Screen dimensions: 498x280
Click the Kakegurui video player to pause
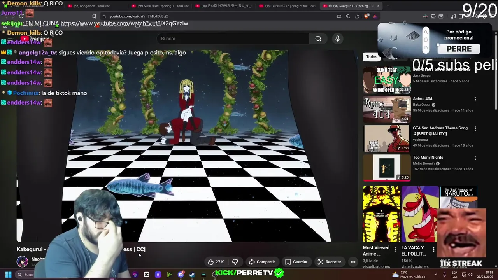(187, 146)
